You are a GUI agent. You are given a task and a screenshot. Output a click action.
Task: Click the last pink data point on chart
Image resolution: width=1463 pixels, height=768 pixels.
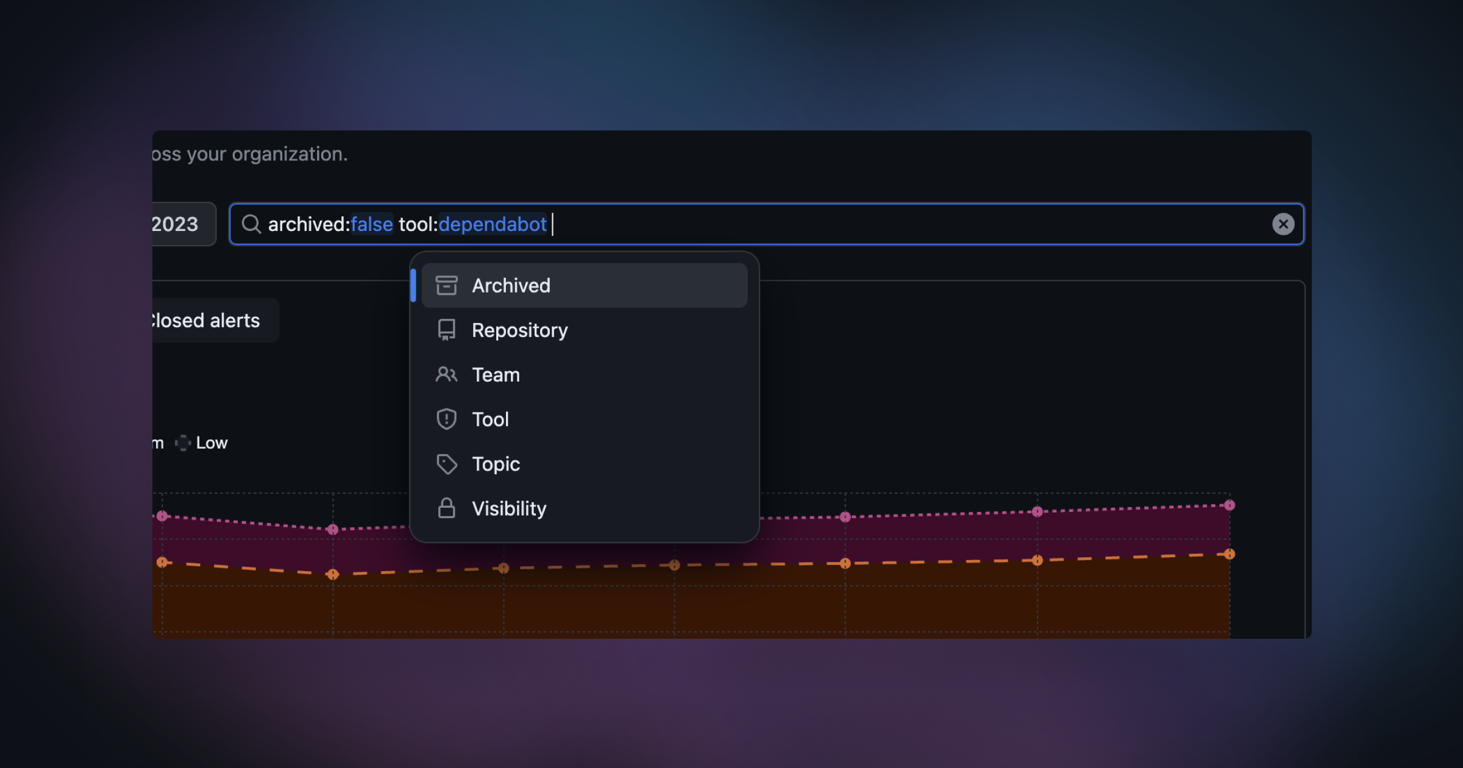pyautogui.click(x=1230, y=505)
